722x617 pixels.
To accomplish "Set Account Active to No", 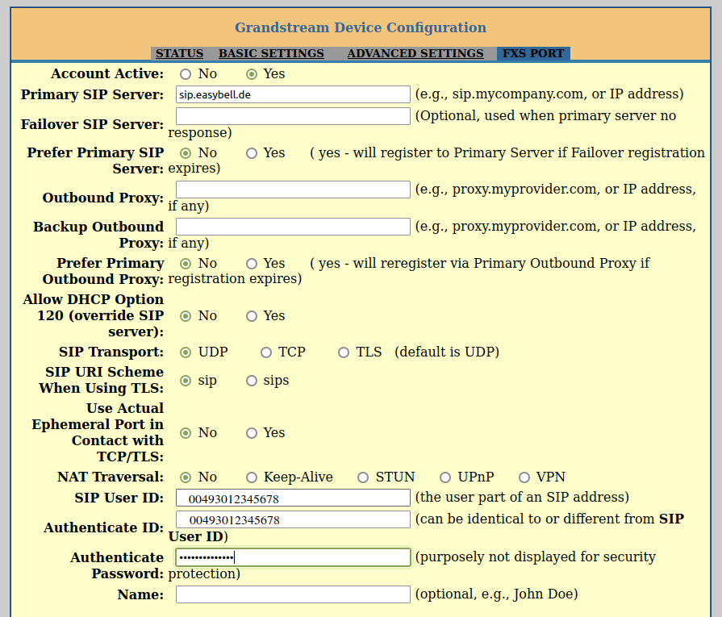I will 186,74.
